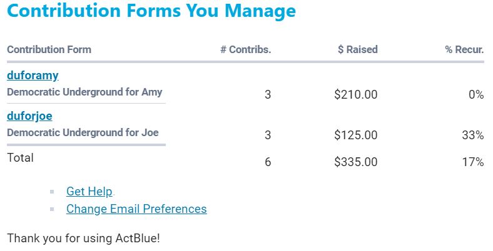Click the % Recur. column header
Screen dimensions: 493x251
coord(464,50)
